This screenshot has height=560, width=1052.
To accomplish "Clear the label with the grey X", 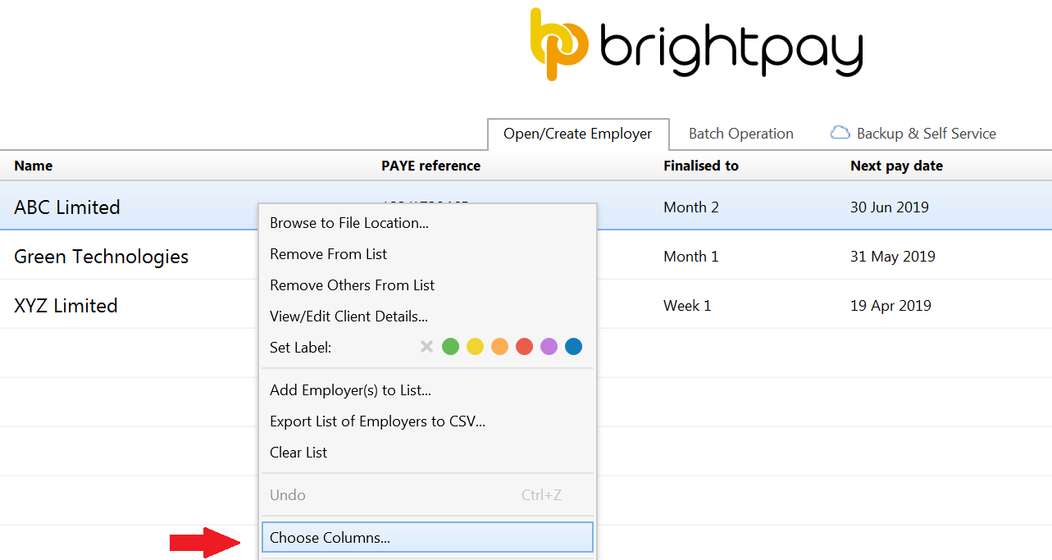I will click(x=426, y=347).
